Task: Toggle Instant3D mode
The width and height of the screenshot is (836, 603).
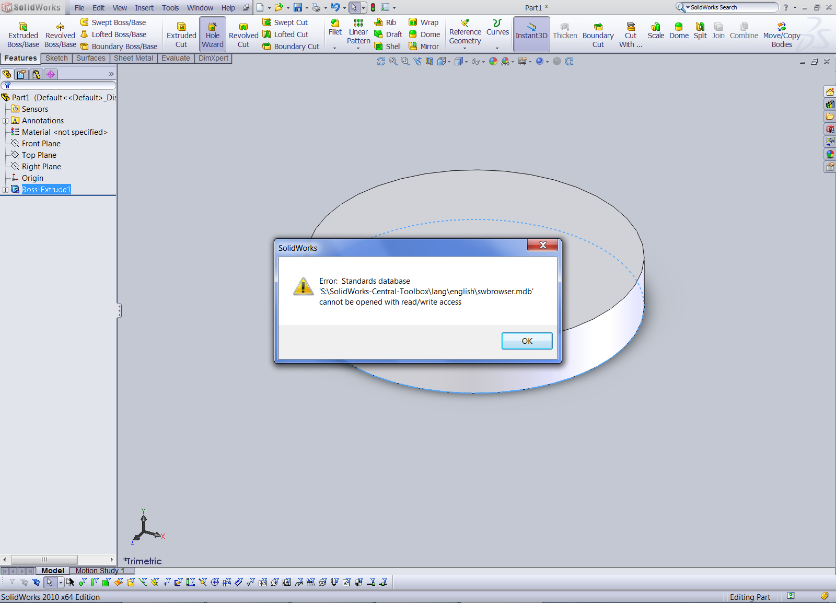Action: tap(531, 34)
